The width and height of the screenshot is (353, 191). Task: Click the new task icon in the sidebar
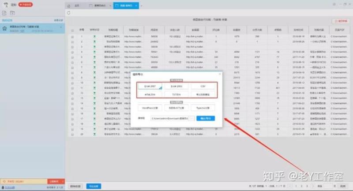(4, 14)
